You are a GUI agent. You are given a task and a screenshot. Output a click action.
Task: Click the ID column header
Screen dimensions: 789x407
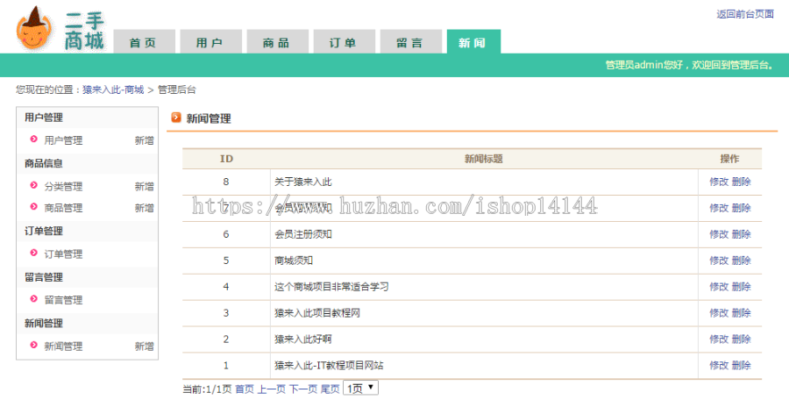226,159
